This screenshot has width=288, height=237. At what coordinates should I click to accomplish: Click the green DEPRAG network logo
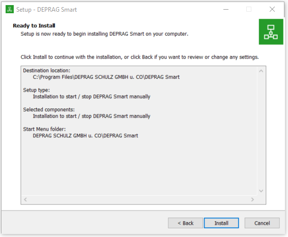click(x=271, y=32)
